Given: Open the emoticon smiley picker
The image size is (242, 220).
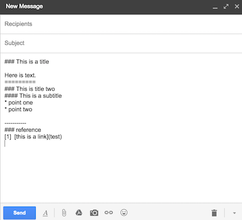Looking at the screenshot, I should [124, 213].
